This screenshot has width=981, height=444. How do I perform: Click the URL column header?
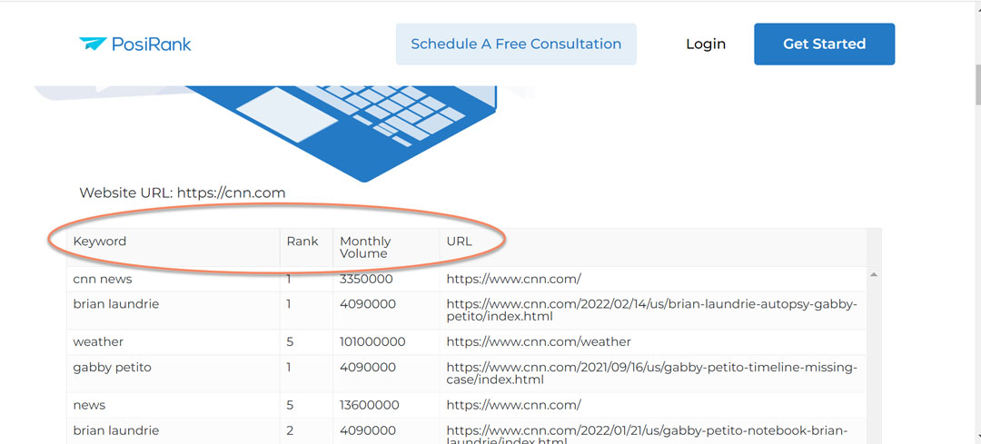click(460, 242)
